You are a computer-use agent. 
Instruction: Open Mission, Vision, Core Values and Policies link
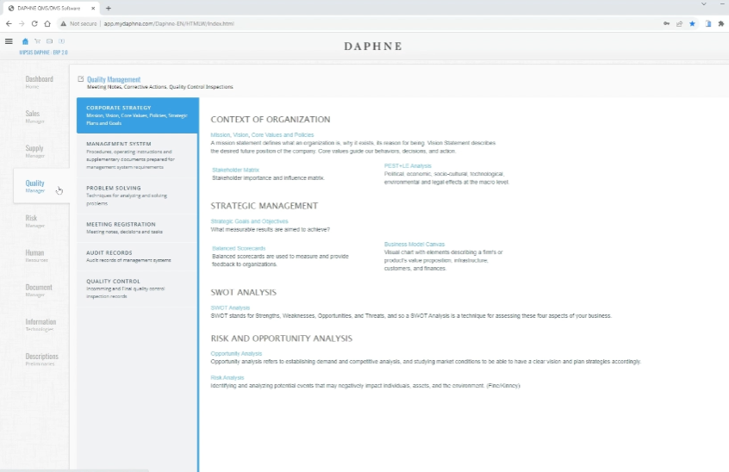point(262,134)
